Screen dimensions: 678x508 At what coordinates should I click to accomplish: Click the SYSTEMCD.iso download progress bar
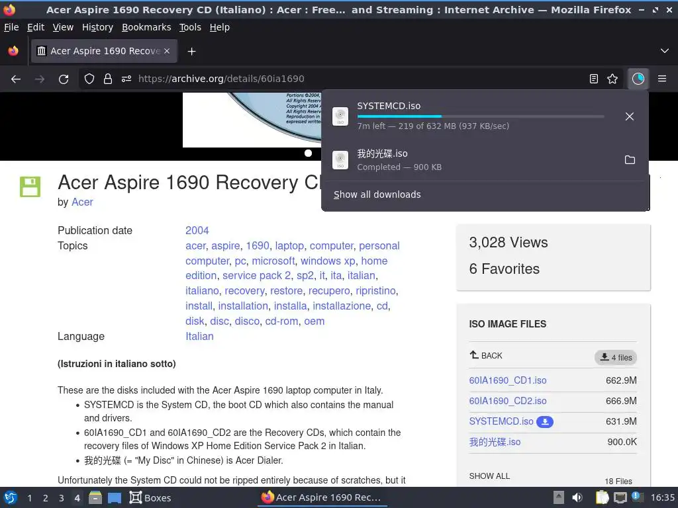(481, 116)
